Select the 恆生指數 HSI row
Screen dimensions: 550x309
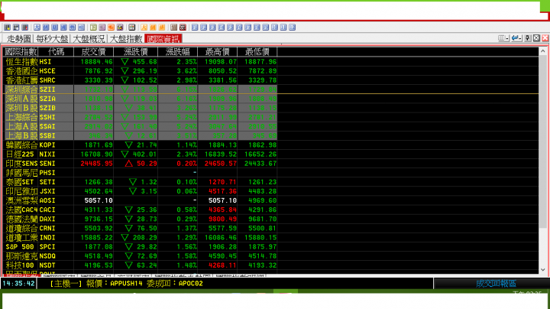tap(141, 62)
